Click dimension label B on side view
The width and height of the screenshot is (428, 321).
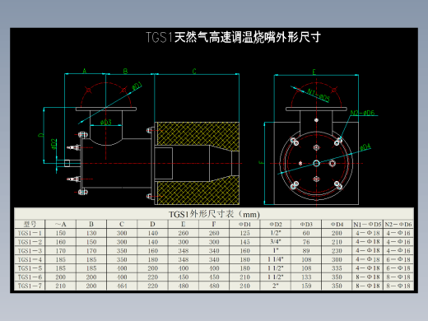point(125,71)
